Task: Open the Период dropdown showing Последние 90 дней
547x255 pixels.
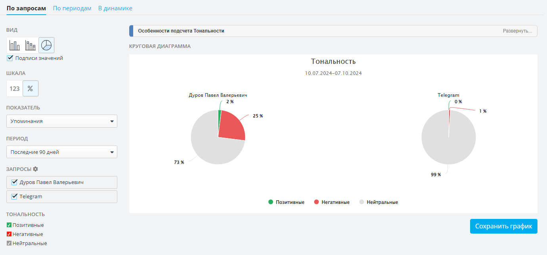Action: coord(62,152)
